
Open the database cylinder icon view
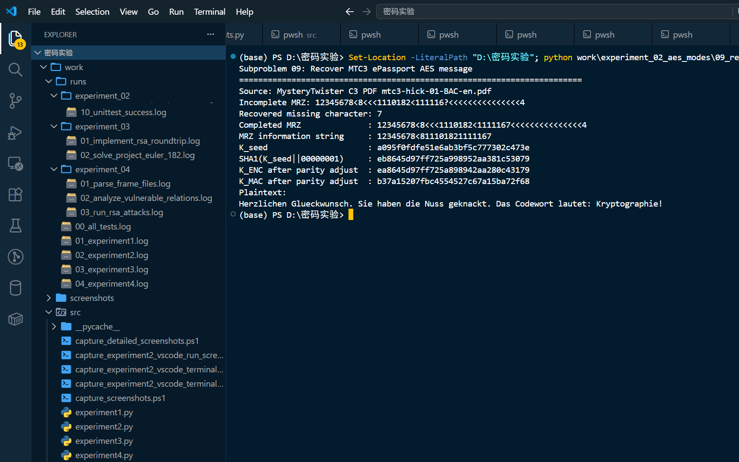point(16,288)
